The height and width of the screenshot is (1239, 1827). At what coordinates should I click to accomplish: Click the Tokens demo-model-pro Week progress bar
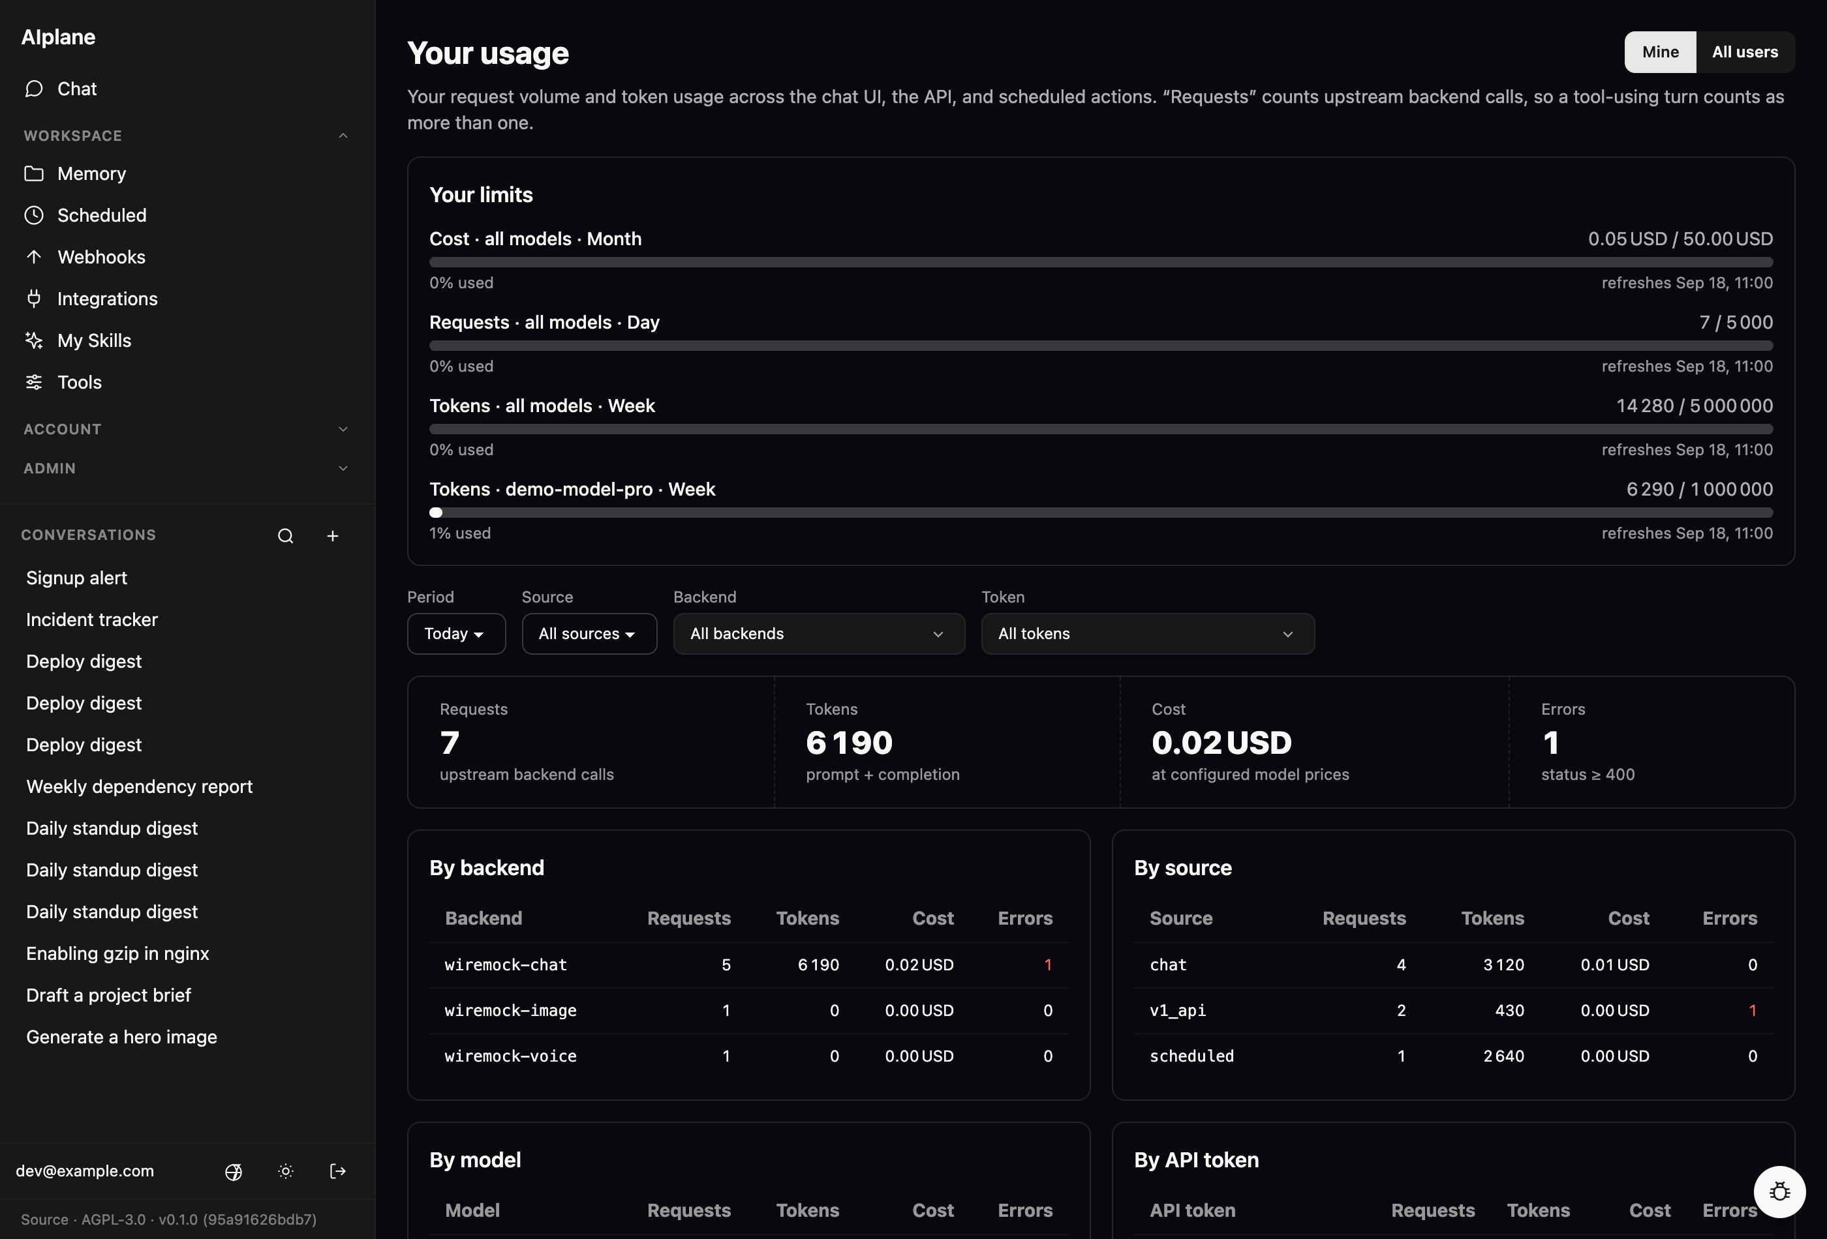click(1101, 513)
